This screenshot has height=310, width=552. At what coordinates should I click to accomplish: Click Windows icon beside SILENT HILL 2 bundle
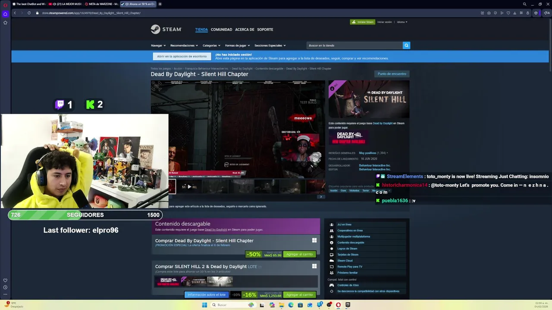pyautogui.click(x=314, y=266)
